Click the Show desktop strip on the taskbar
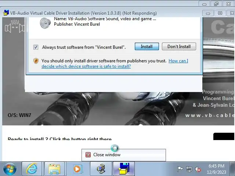The height and width of the screenshot is (176, 235). click(x=232, y=169)
